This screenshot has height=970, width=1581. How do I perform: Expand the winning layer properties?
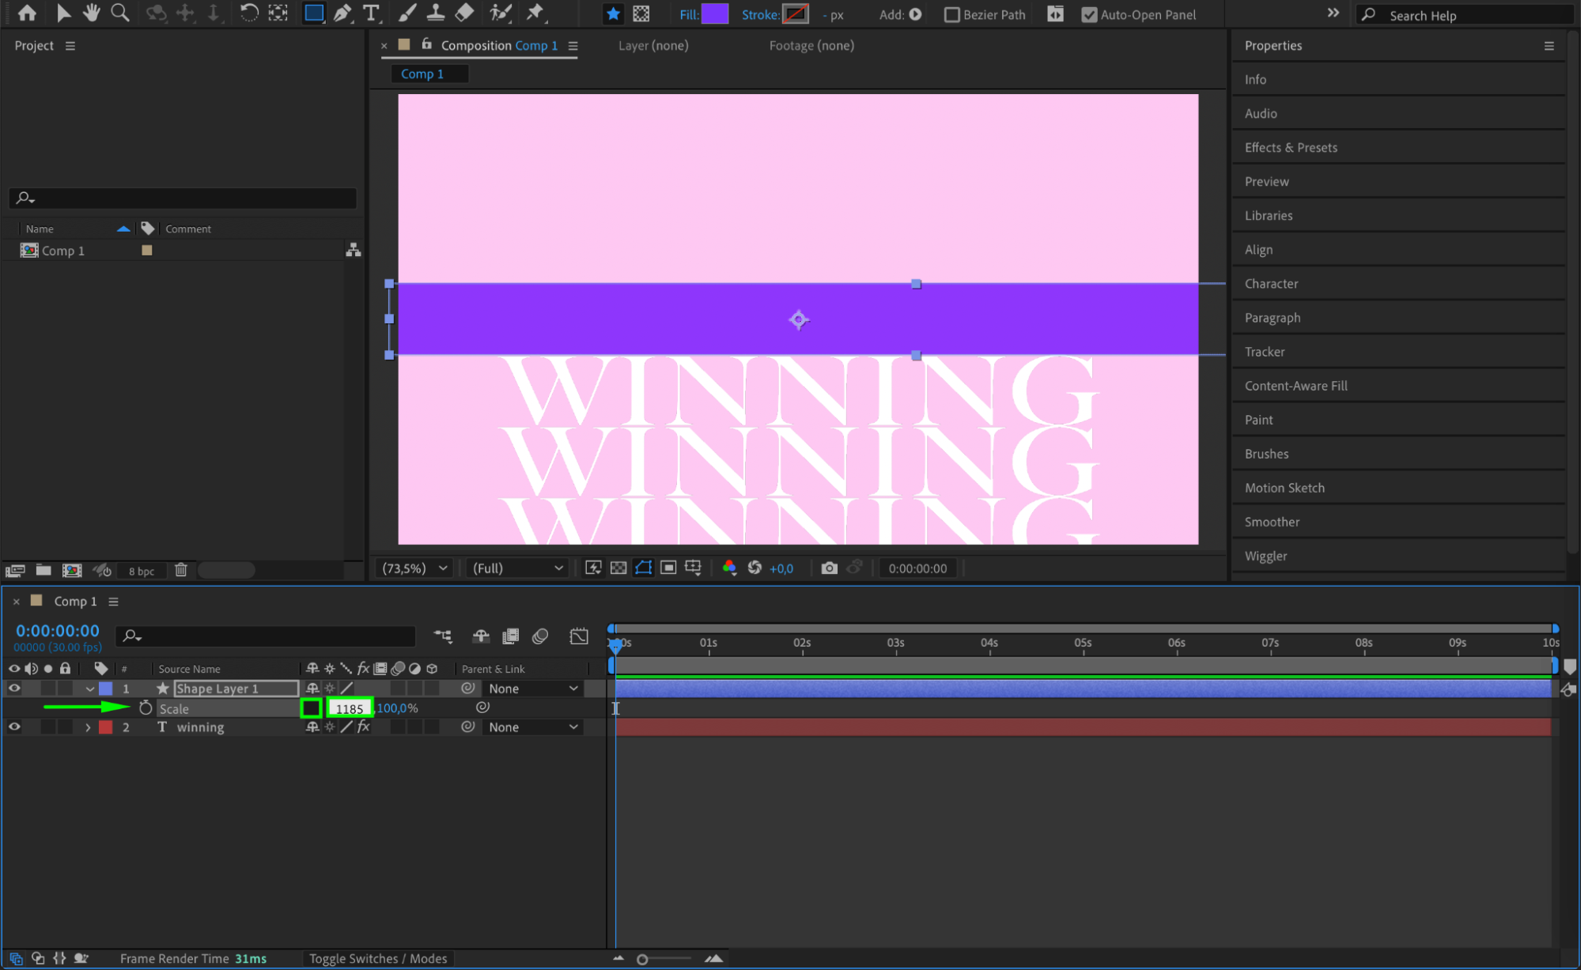[x=88, y=727]
